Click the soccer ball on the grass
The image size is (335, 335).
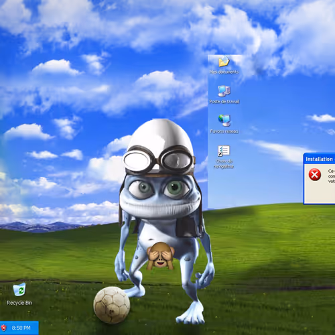pyautogui.click(x=112, y=305)
